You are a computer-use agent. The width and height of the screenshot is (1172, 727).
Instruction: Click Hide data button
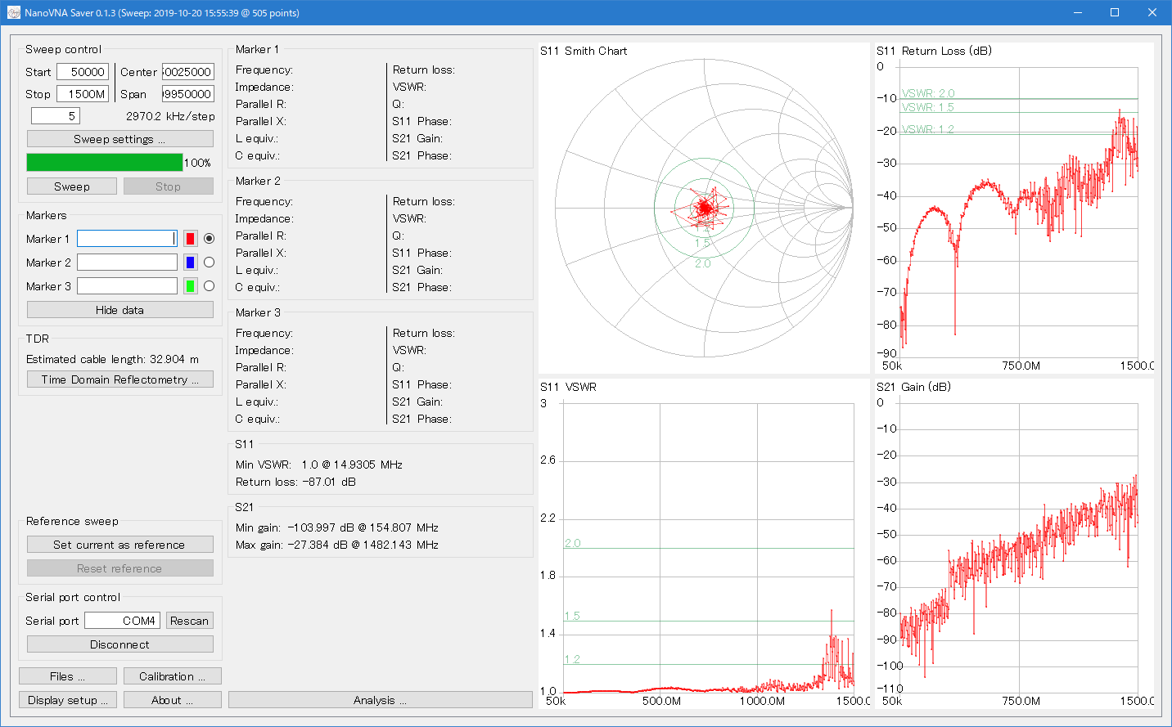pos(119,310)
